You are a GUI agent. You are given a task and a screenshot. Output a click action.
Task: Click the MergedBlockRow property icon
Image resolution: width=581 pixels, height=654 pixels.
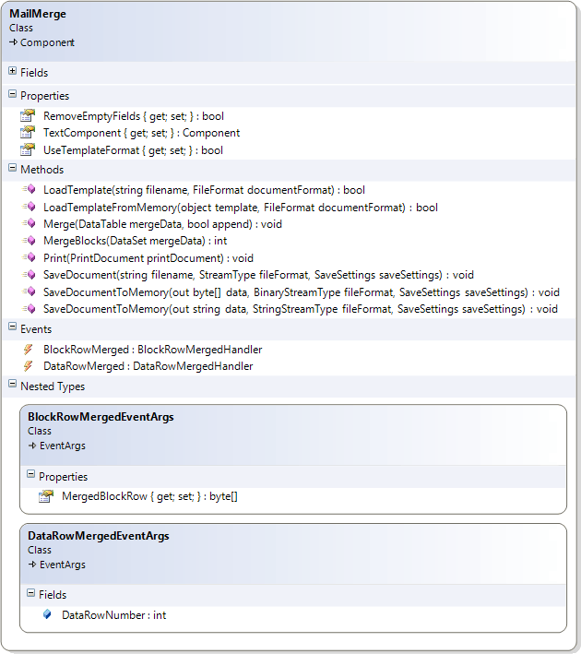[46, 496]
